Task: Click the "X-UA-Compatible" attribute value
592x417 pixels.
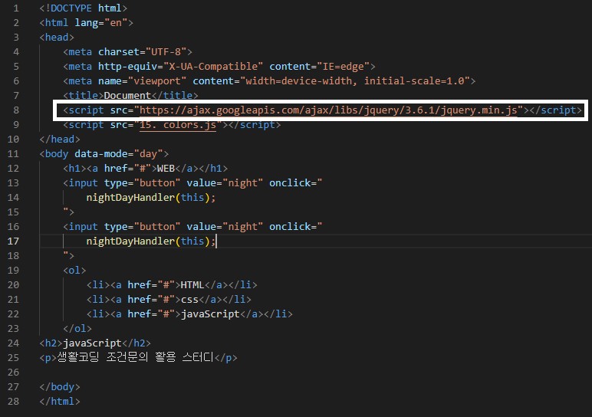Action: [x=213, y=67]
